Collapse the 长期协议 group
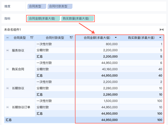 [x=8, y=88]
